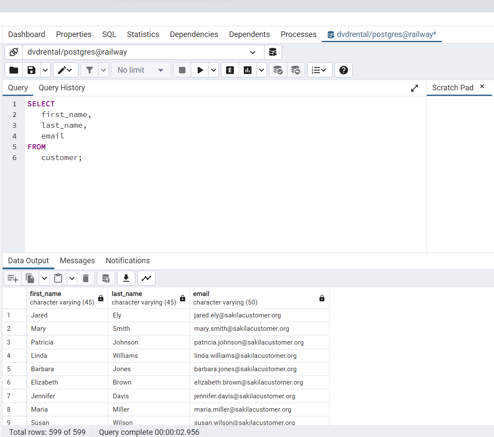Click the Paste clipboard icon
494x437 pixels.
(58, 278)
